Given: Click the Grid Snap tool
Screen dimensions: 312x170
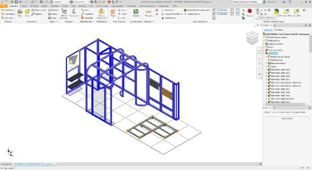Looking at the screenshot, I should (7, 18).
